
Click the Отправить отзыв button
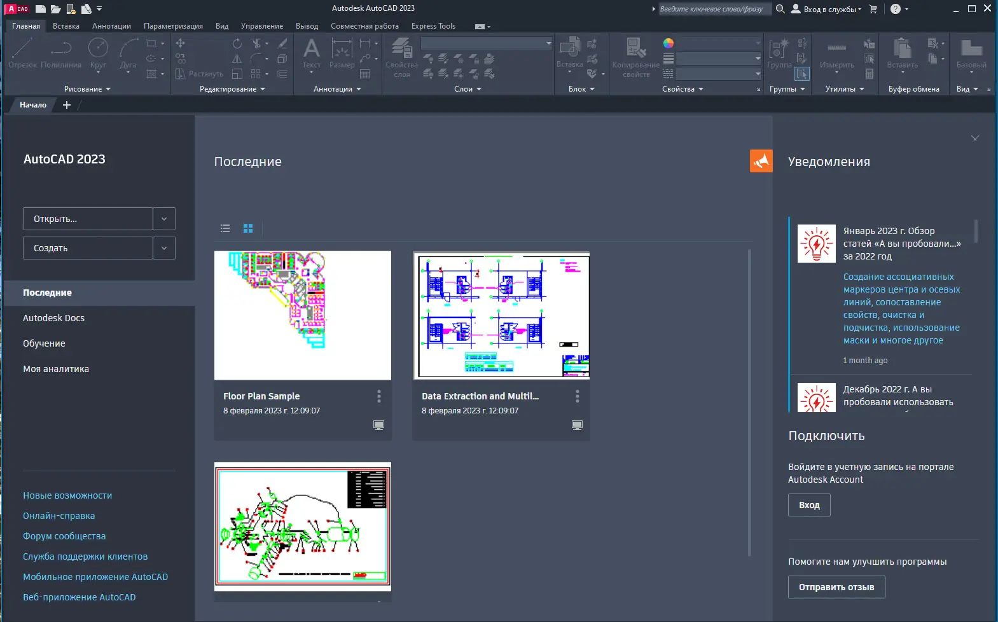pyautogui.click(x=836, y=587)
